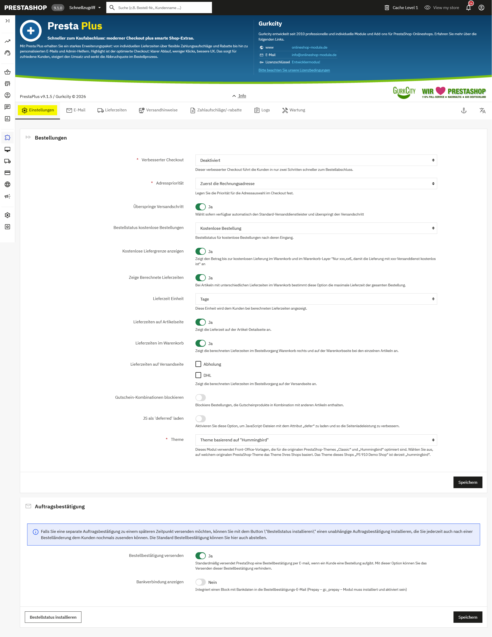Open the Schnellzugriff dropdown menu
This screenshot has width=492, height=637.
click(x=85, y=7)
